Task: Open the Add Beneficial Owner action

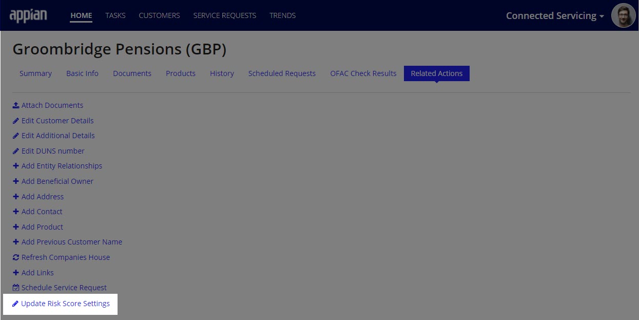Action: click(57, 181)
